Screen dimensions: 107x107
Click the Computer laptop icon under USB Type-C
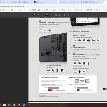(x=41, y=31)
